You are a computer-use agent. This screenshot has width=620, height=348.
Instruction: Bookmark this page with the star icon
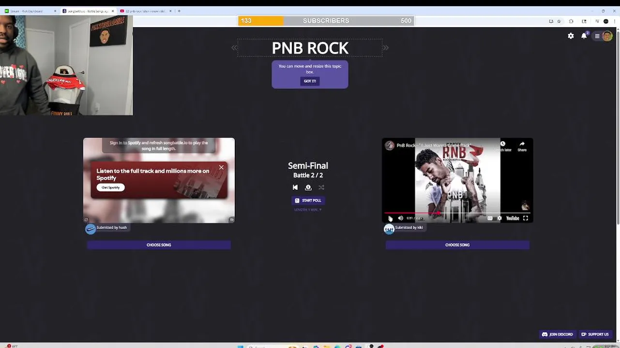tap(559, 21)
